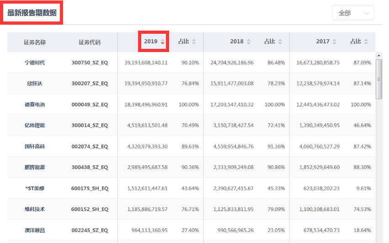The width and height of the screenshot is (389, 243).
Task: Open the 全部 dropdown filter
Action: 353,13
